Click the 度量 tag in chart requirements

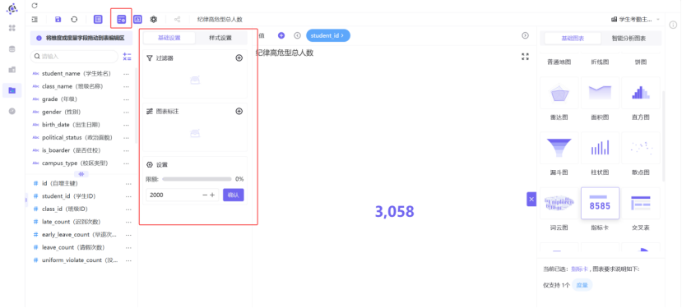click(582, 285)
